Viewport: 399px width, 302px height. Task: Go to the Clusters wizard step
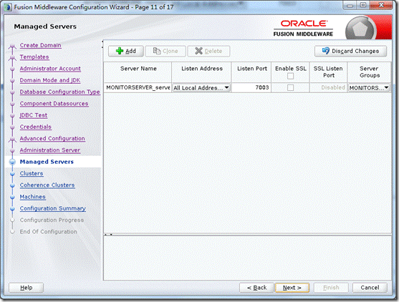[x=32, y=173]
